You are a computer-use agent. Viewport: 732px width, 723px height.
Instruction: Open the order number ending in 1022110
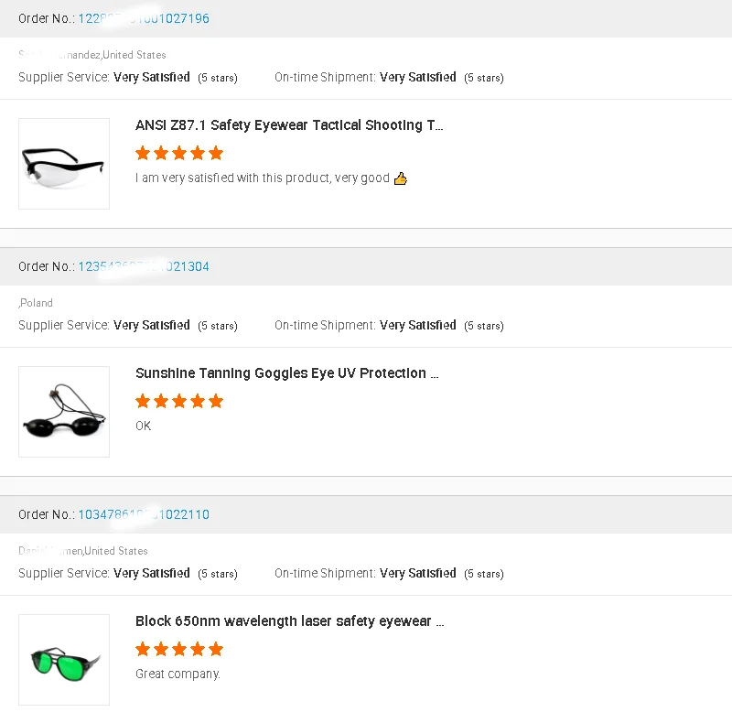144,514
